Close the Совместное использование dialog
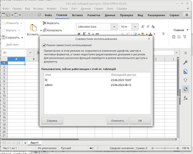 pos(149,38)
